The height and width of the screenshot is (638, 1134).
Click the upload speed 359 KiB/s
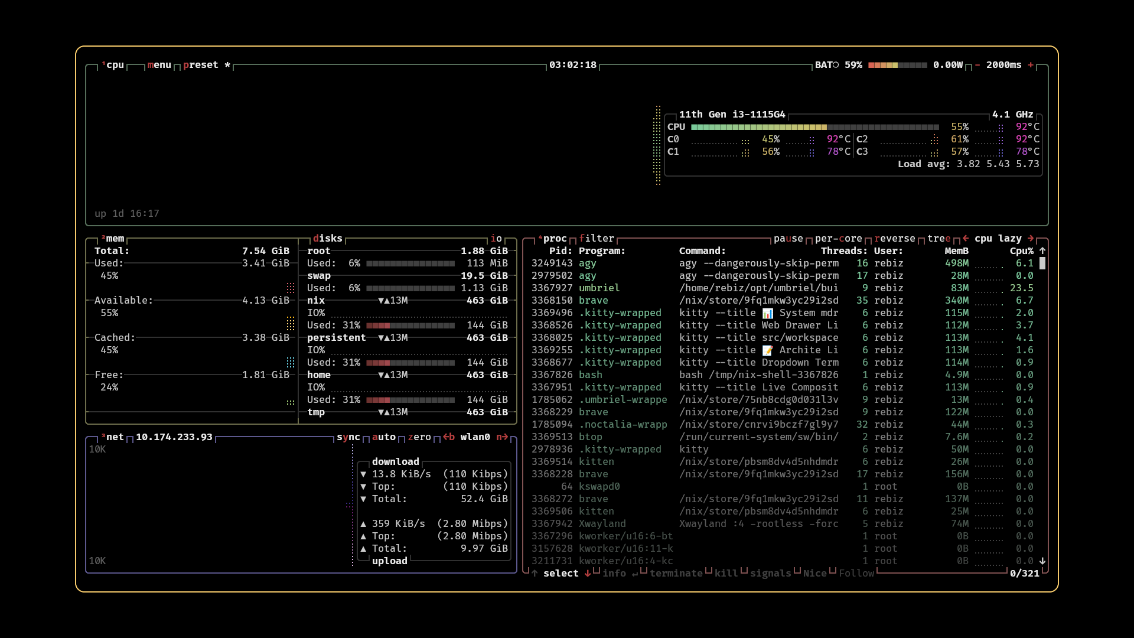point(399,524)
